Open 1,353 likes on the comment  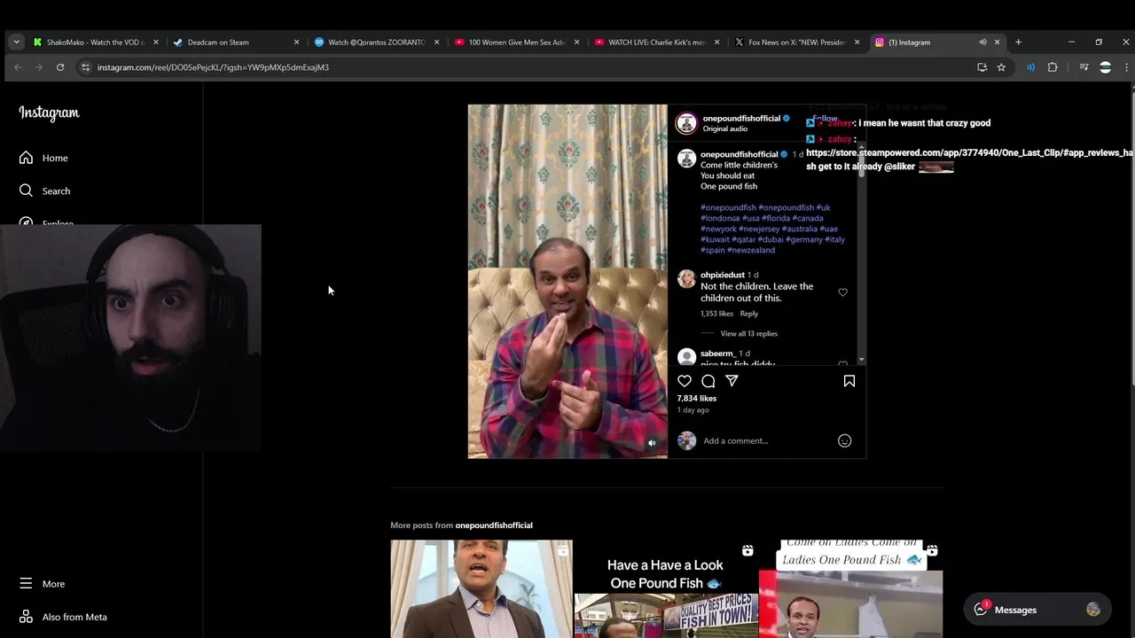pyautogui.click(x=716, y=314)
